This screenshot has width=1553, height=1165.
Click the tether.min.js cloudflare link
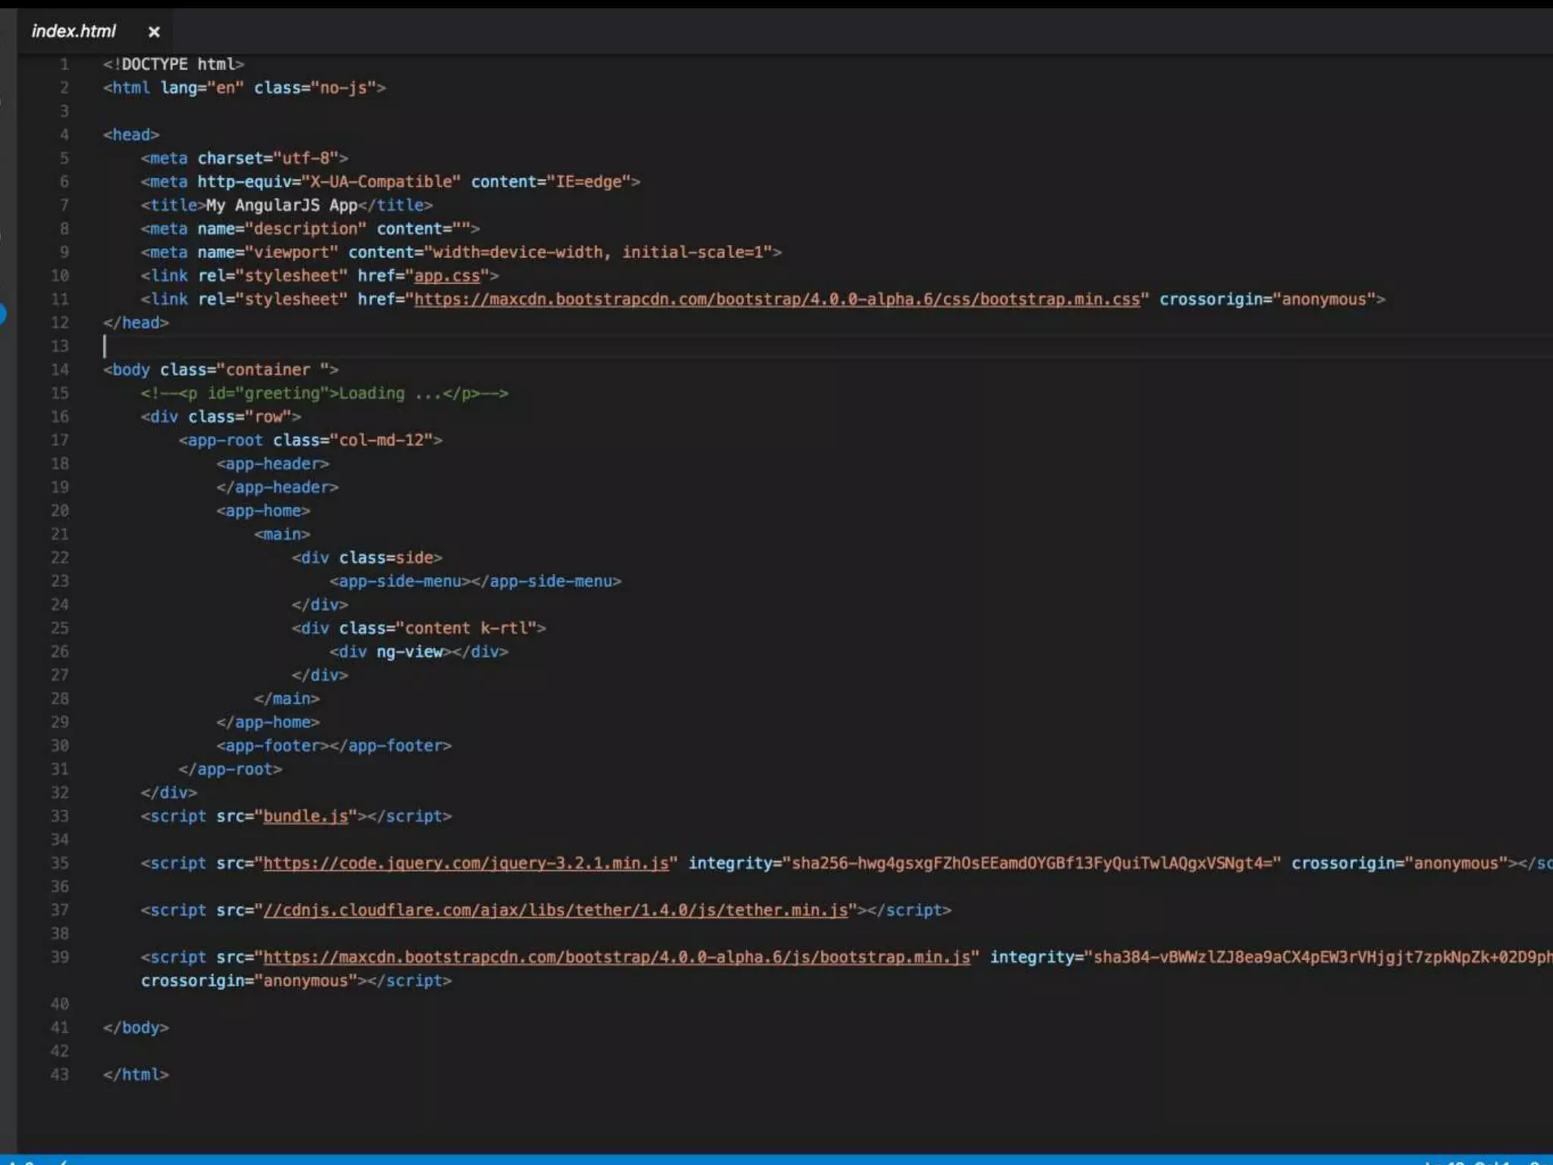(x=555, y=911)
